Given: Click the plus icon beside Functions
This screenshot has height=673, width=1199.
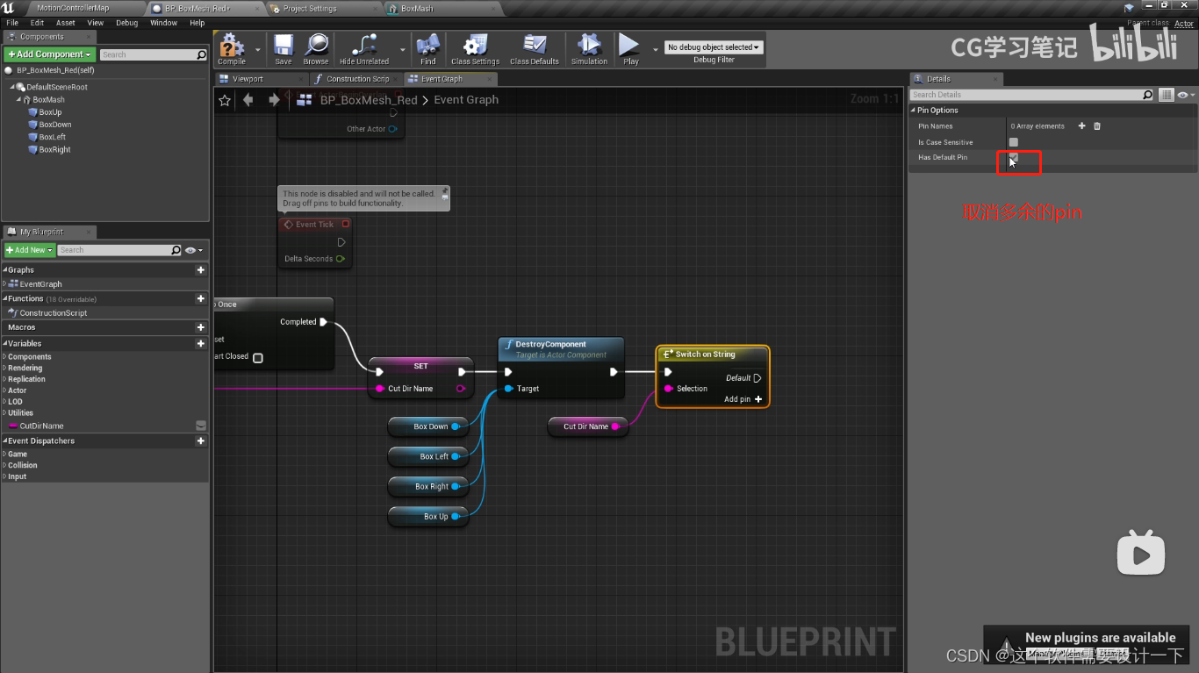Looking at the screenshot, I should 201,298.
